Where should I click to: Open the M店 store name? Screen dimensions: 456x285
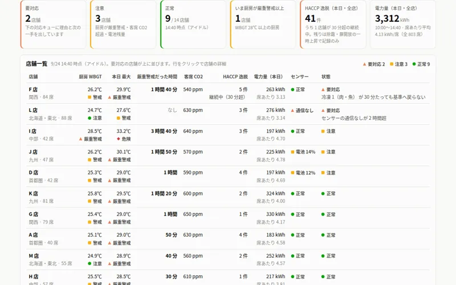[x=34, y=256]
